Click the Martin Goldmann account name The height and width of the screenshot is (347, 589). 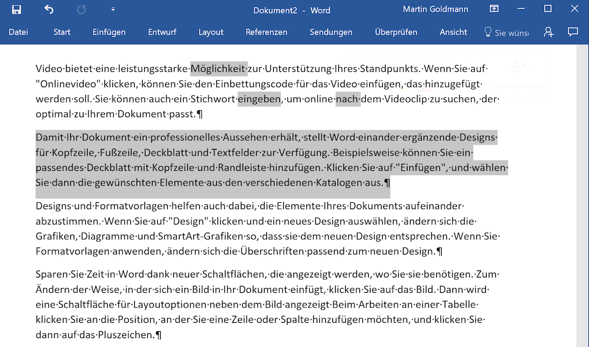(x=436, y=9)
